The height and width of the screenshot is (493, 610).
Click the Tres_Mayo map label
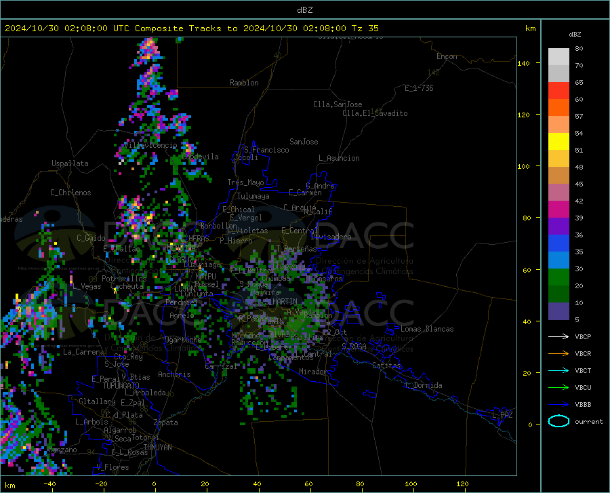point(245,182)
